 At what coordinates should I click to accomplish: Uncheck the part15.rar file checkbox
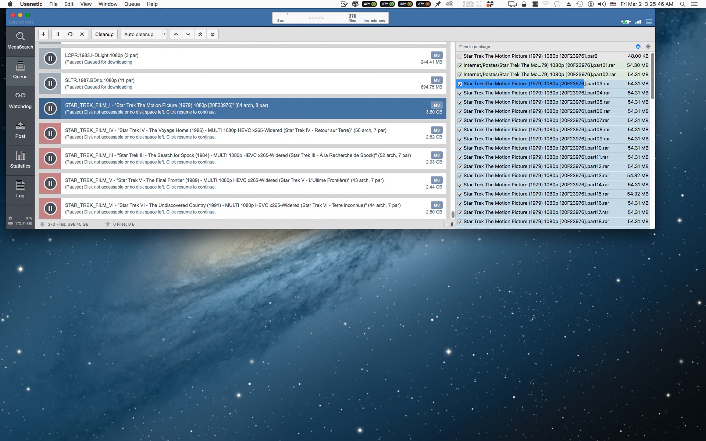coord(460,194)
